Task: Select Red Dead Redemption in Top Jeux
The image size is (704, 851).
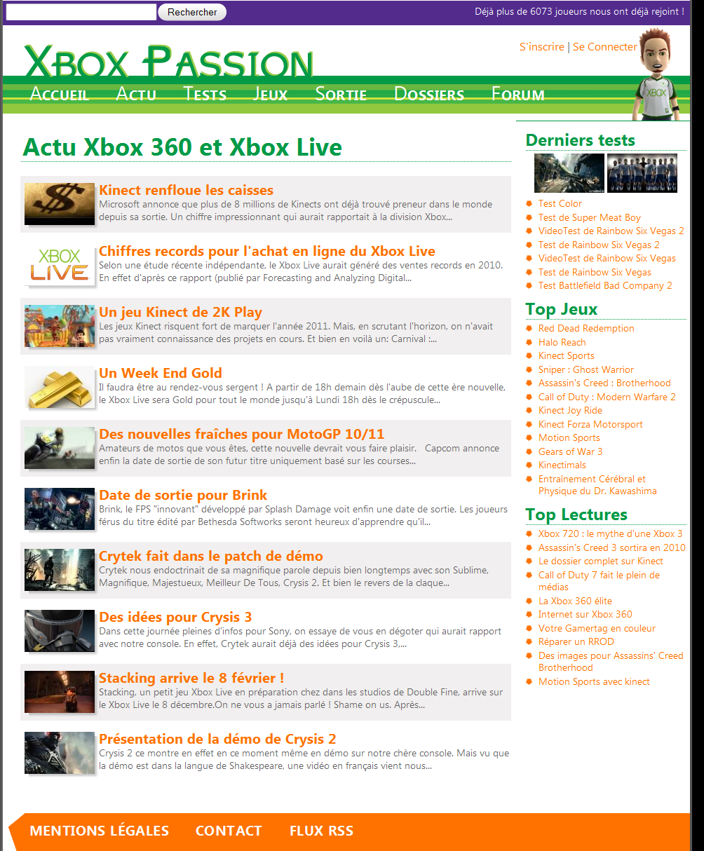Action: click(586, 328)
